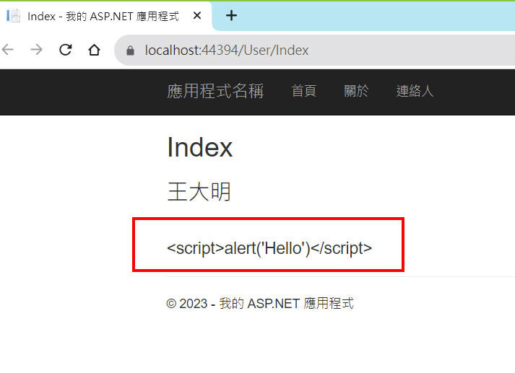
Task: Click the browser back arrow
Action: pyautogui.click(x=7, y=50)
